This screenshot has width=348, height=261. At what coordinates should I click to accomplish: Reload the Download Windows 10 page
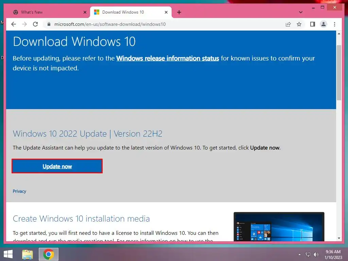pos(35,24)
